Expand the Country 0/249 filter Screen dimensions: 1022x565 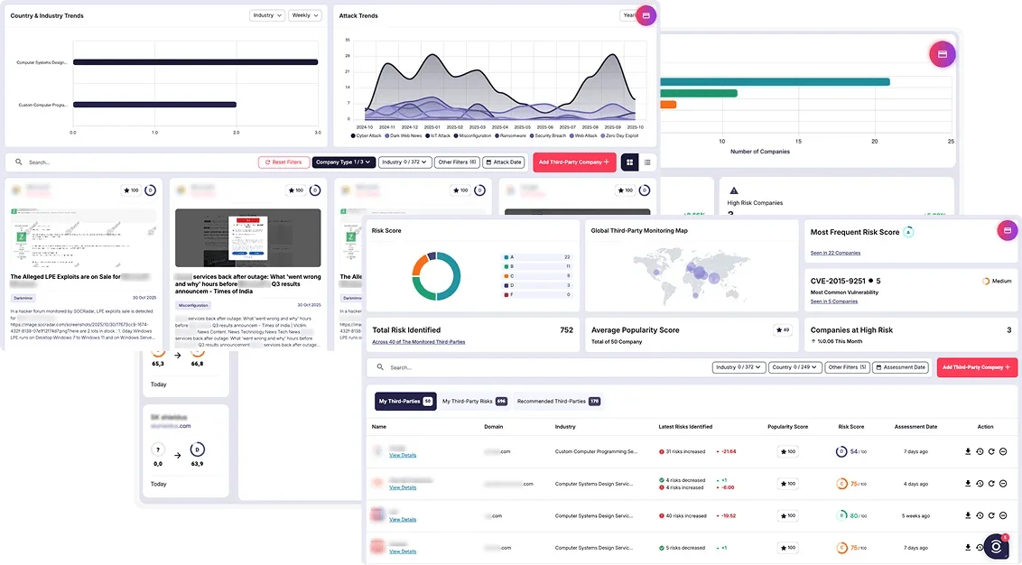794,367
